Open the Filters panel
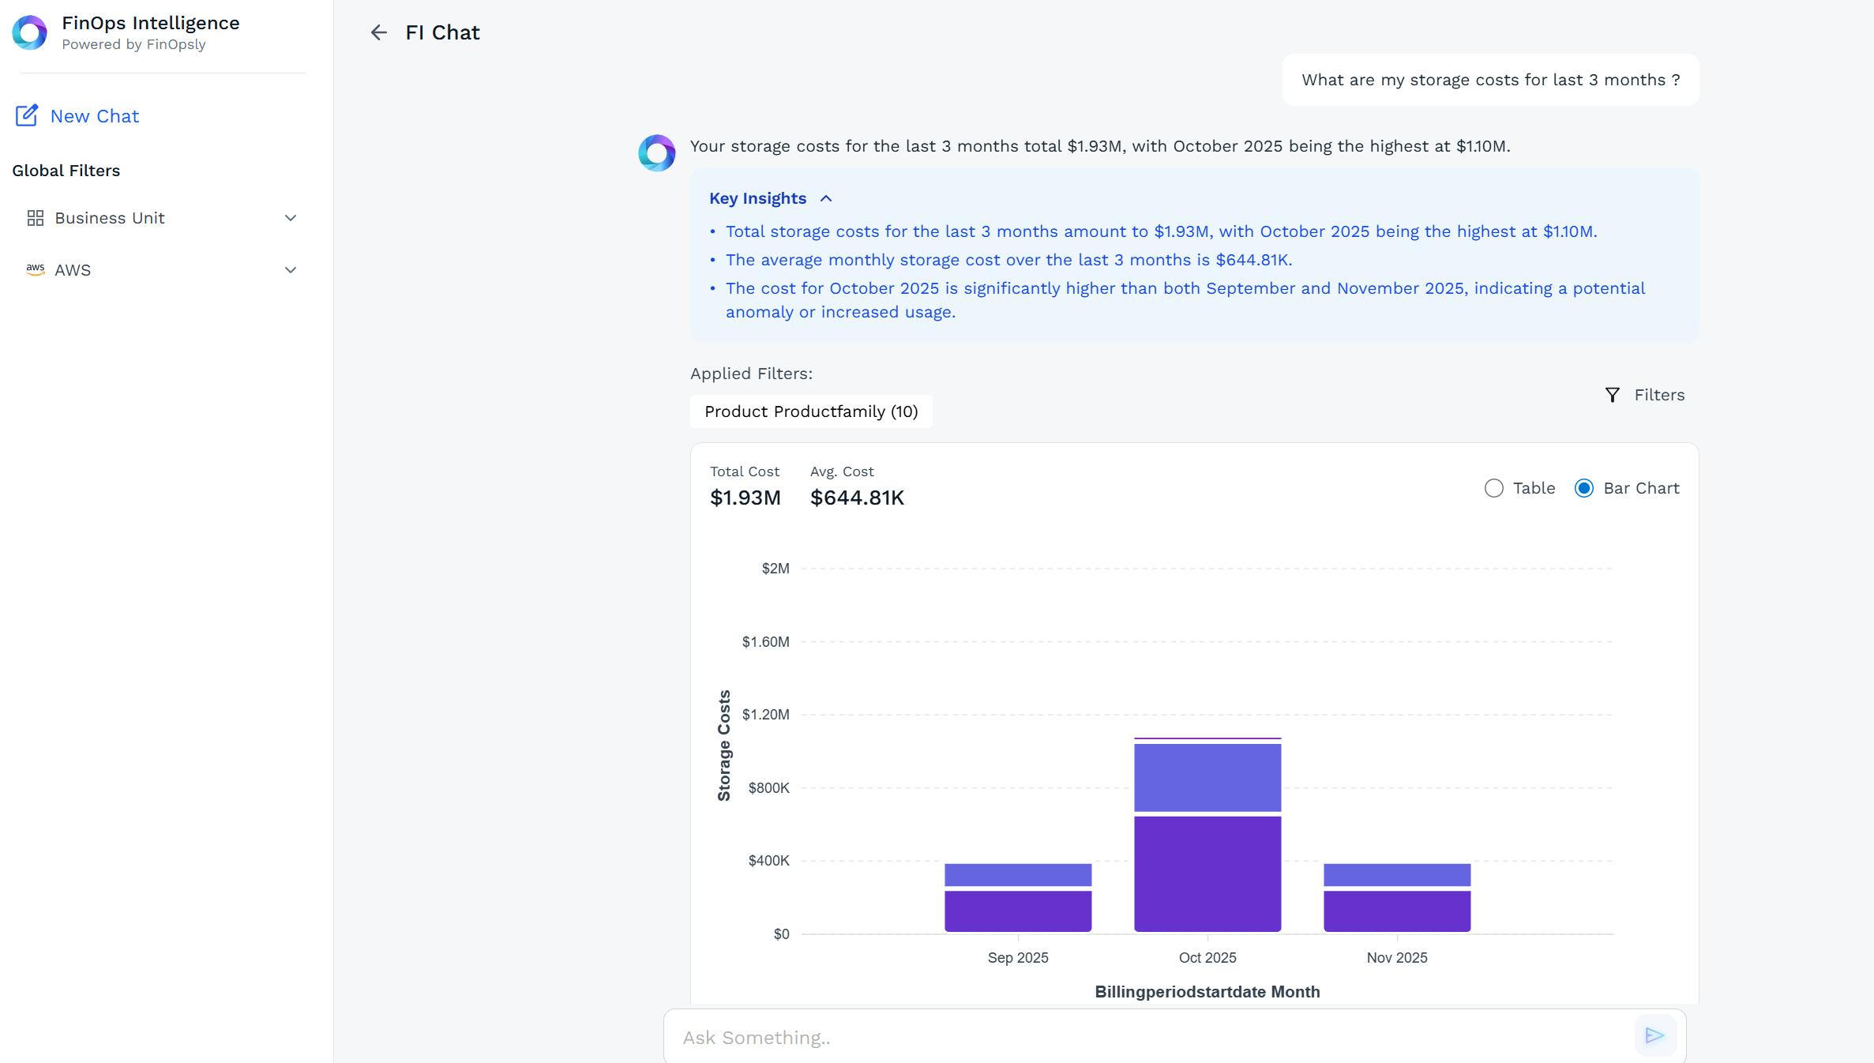This screenshot has width=1874, height=1063. pos(1658,395)
